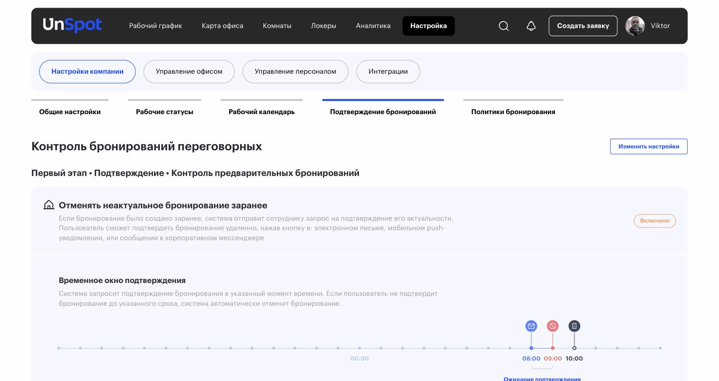719x381 pixels.
Task: Click the Создать заявку button
Action: [583, 26]
